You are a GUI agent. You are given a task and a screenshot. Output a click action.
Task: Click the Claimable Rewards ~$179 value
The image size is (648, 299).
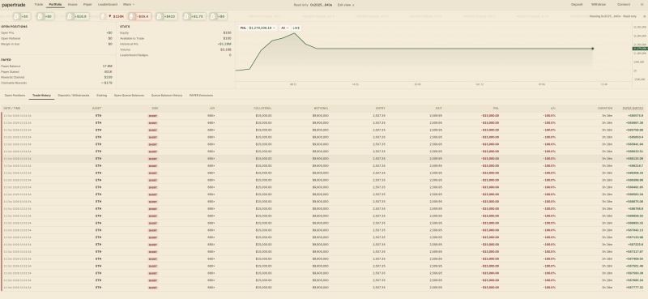click(108, 83)
